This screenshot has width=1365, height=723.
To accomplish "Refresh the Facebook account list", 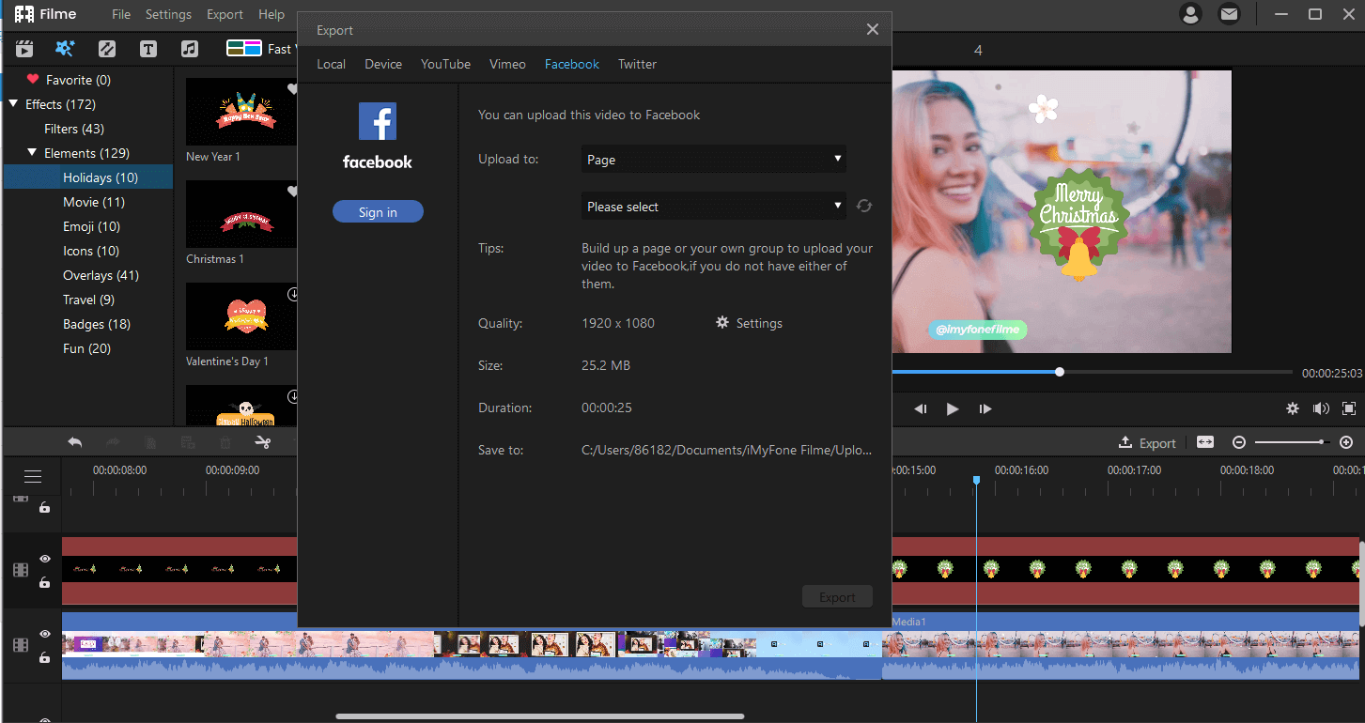I will (863, 206).
